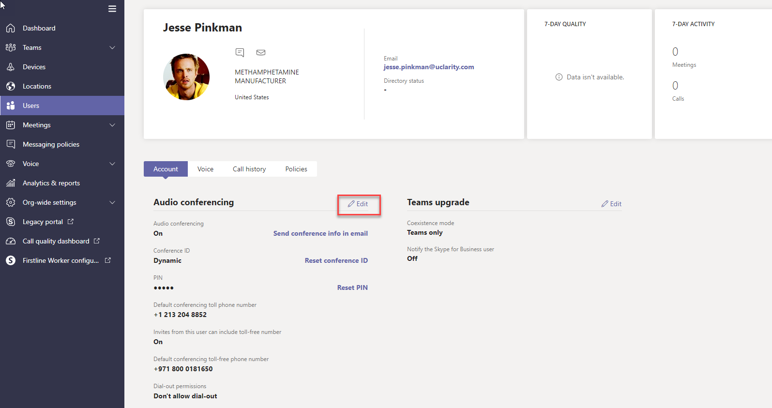Click the Calls count in 7-day activity
This screenshot has height=408, width=772.
675,86
